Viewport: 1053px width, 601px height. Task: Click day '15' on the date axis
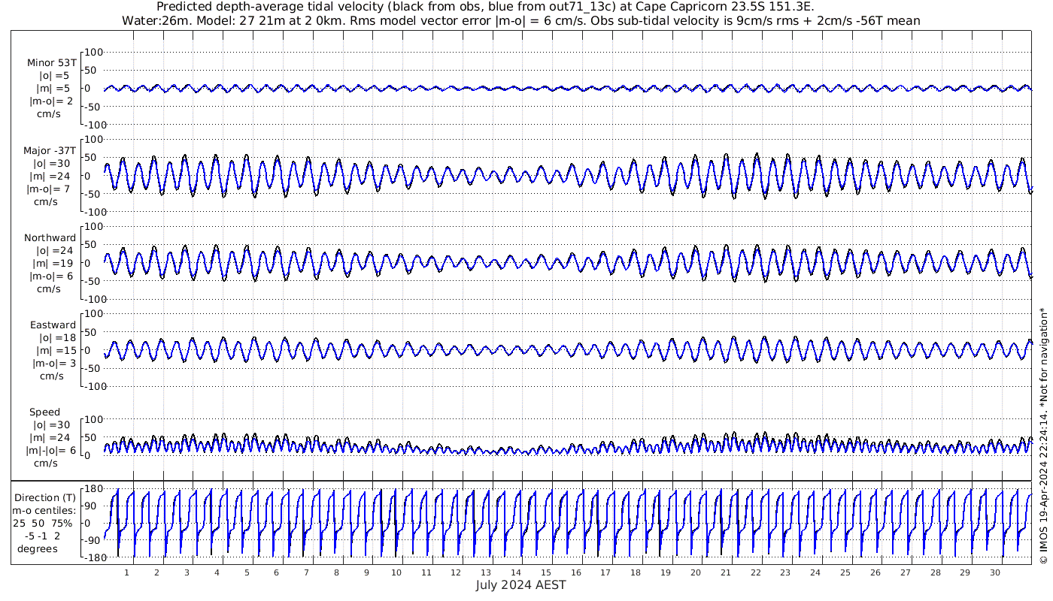[x=546, y=572]
